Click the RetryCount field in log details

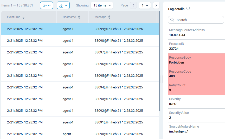[196, 88]
